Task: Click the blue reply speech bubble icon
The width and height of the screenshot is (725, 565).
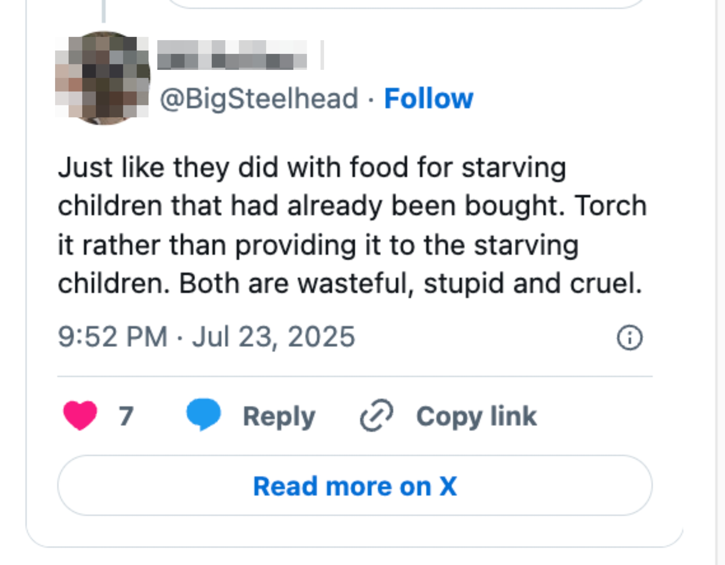Action: click(x=203, y=415)
